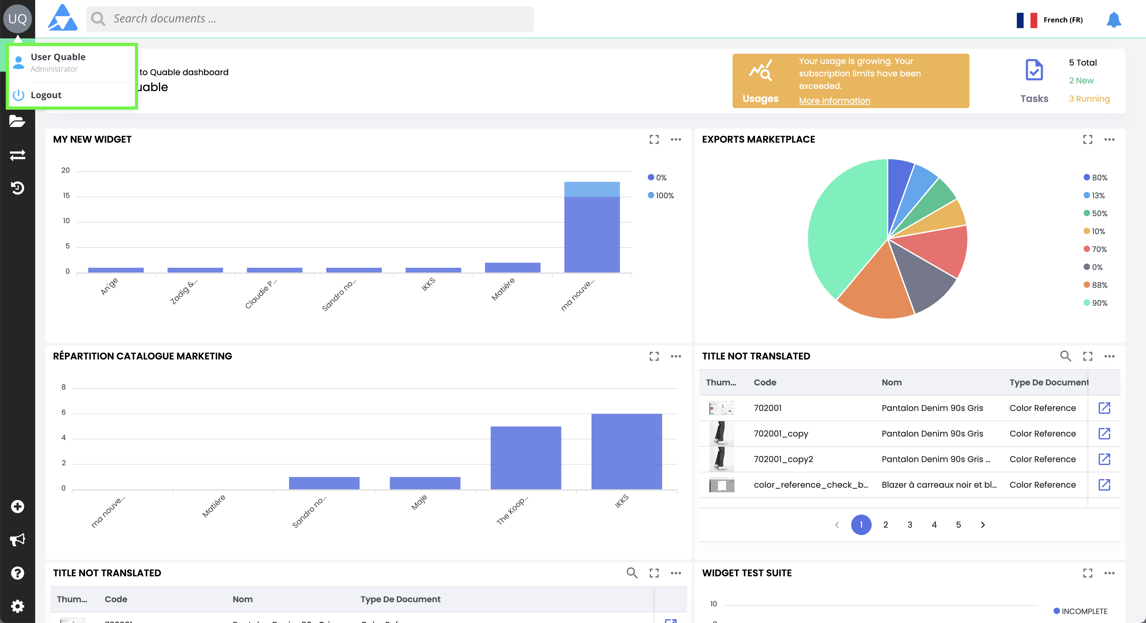Image resolution: width=1146 pixels, height=623 pixels.
Task: Open the documents folder sidebar icon
Action: tap(17, 121)
